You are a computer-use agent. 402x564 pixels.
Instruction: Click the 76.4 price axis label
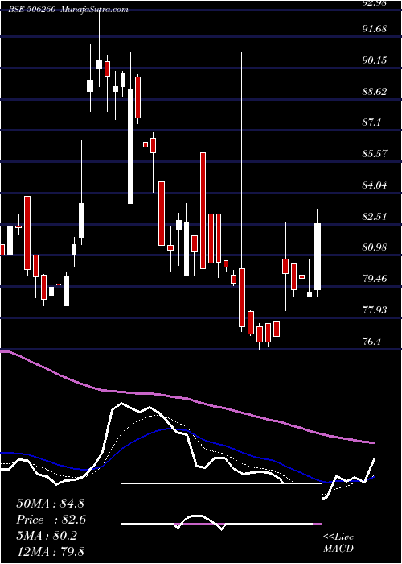[x=371, y=341]
